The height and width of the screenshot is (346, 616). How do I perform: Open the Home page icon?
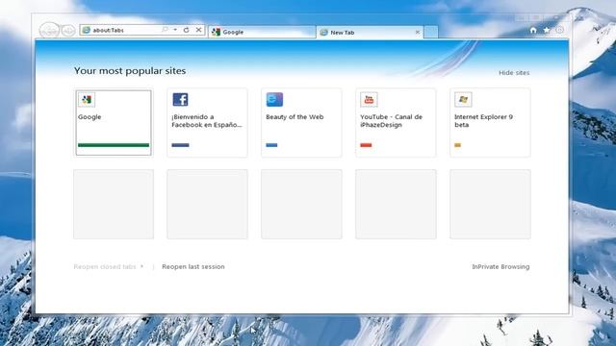pyautogui.click(x=533, y=30)
